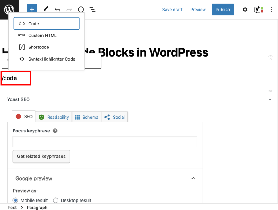Open the info details icon
The image size is (278, 210).
tap(81, 9)
